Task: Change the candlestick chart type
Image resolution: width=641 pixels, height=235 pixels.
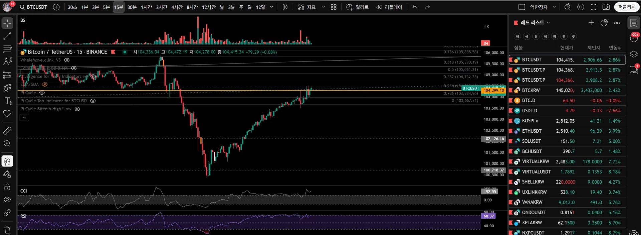Action: pos(285,7)
